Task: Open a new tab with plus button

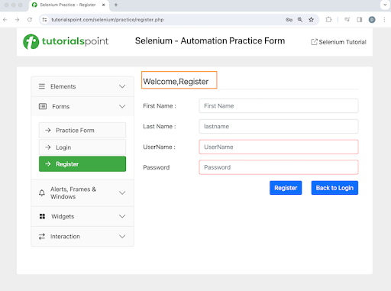Action: point(116,5)
